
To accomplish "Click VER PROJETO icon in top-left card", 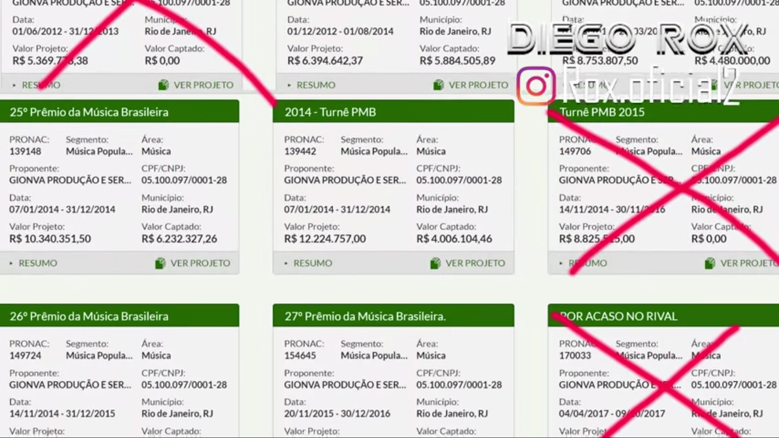I will [x=164, y=85].
